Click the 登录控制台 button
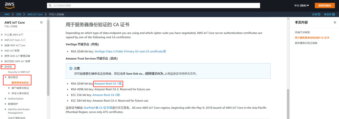The width and height of the screenshot is (339, 119). [x=325, y=5]
